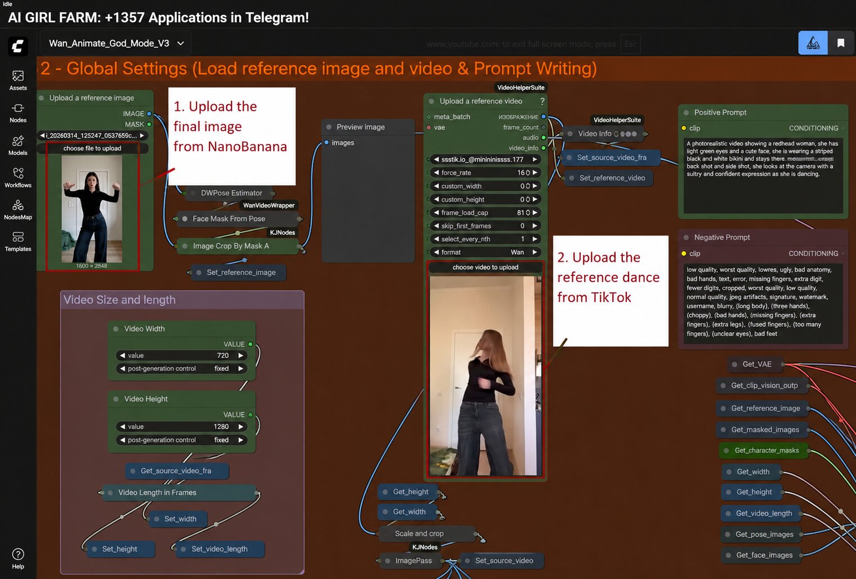
Task: Open the Wan_Animate_God_Mode_V3 workflow dropdown
Action: coord(116,43)
